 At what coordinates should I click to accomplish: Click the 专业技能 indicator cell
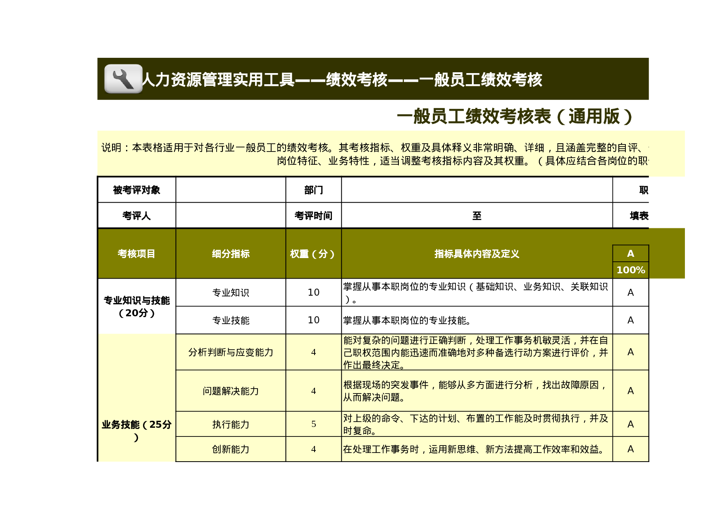(x=230, y=320)
